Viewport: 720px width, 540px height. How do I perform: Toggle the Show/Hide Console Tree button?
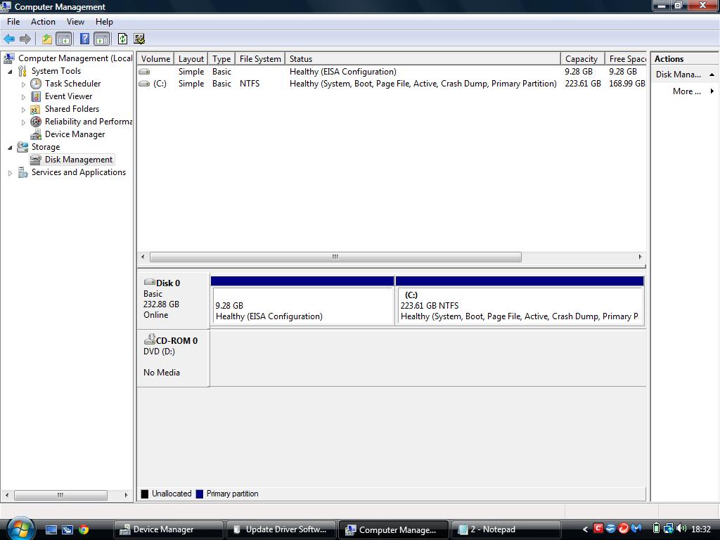63,39
